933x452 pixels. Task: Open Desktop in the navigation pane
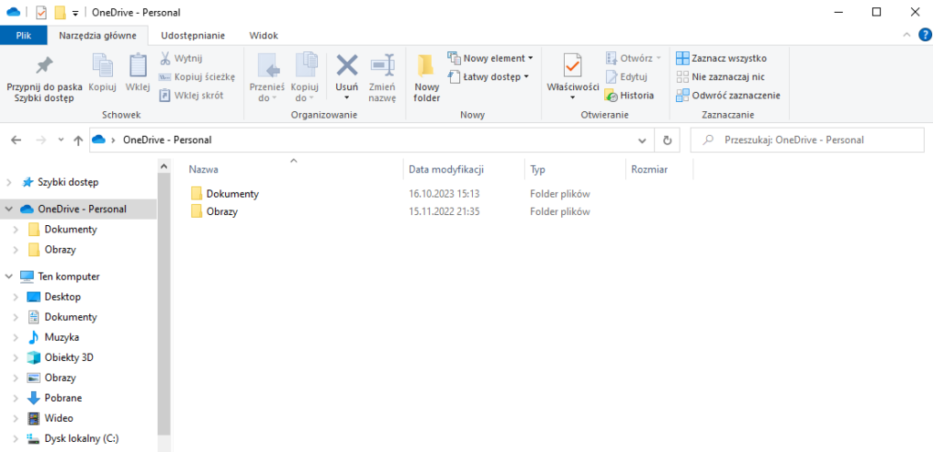click(x=63, y=297)
